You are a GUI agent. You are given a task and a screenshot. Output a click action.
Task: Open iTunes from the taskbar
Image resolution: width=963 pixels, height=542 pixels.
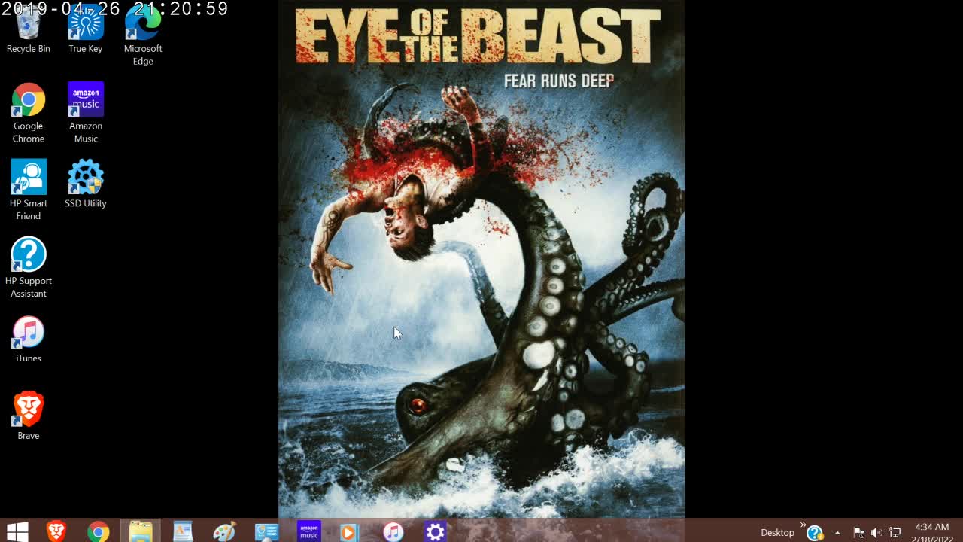(x=393, y=531)
